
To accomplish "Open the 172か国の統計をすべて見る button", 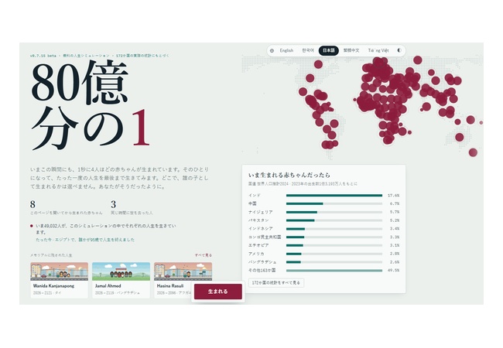I will (x=276, y=282).
